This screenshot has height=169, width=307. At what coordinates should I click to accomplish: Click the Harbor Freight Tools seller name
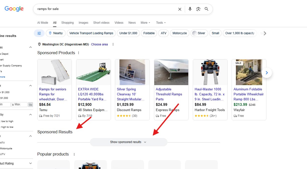coord(210,110)
